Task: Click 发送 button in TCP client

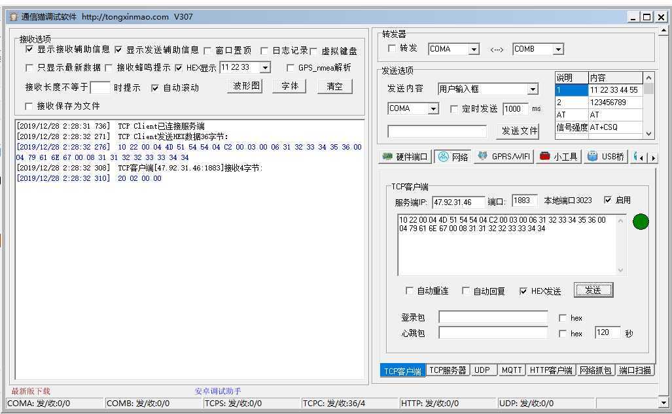Action: tap(593, 291)
